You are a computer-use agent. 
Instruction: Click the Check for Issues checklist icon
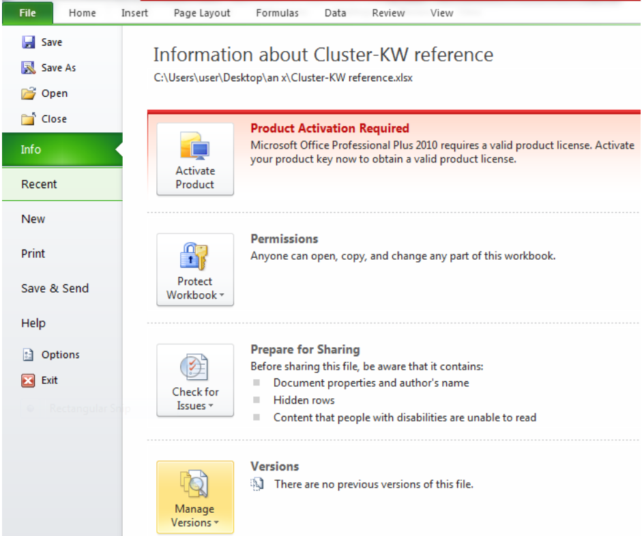194,367
